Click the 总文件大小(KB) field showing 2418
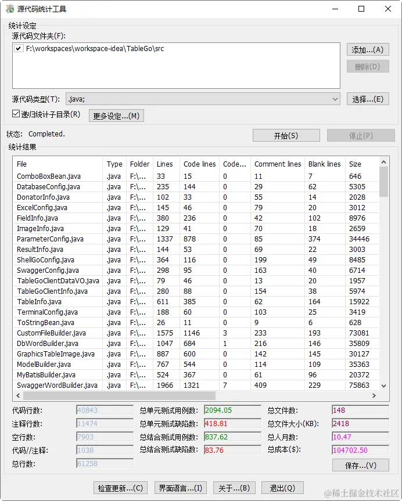 tap(360, 423)
